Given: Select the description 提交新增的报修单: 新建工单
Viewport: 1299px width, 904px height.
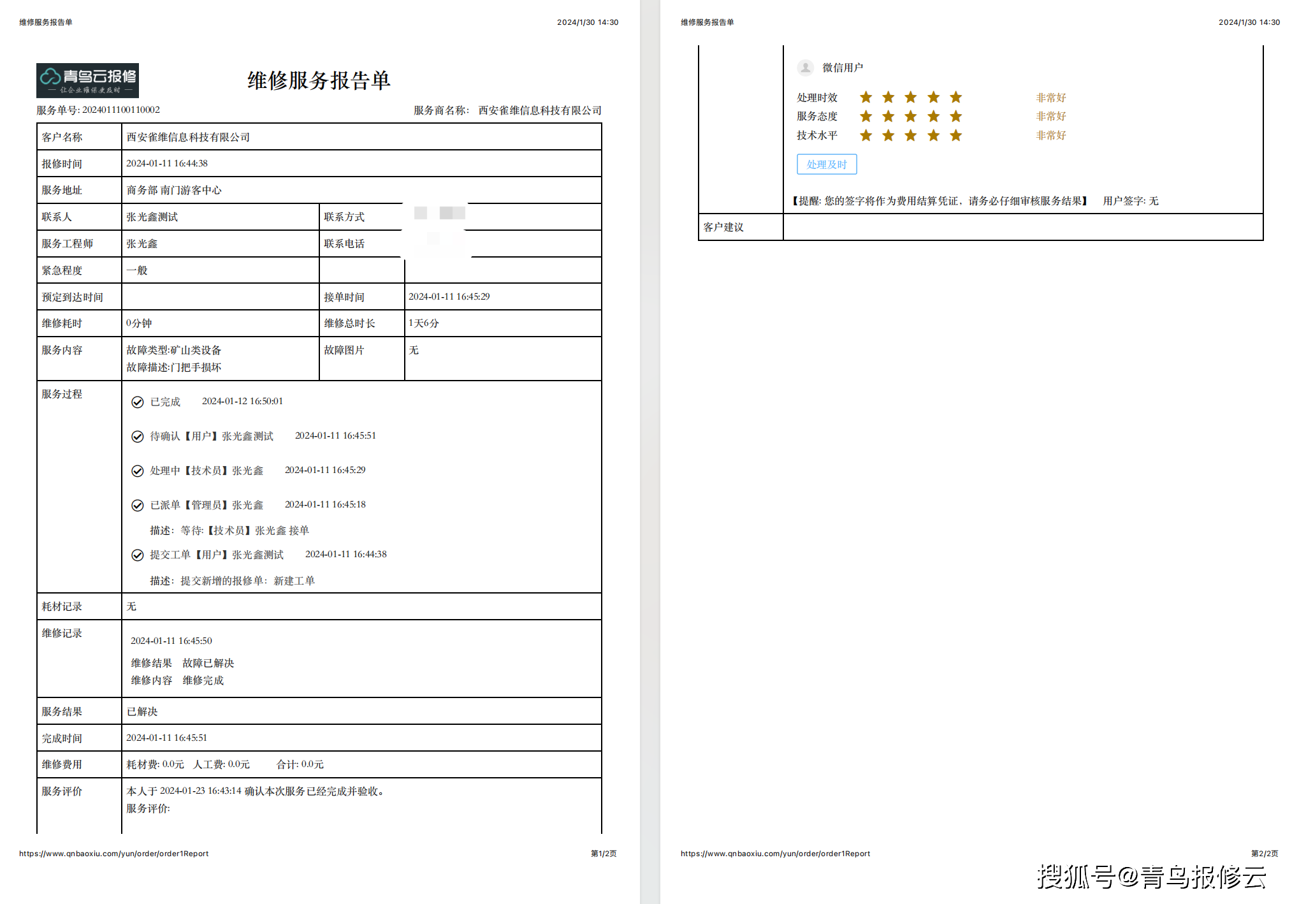Looking at the screenshot, I should coord(248,581).
